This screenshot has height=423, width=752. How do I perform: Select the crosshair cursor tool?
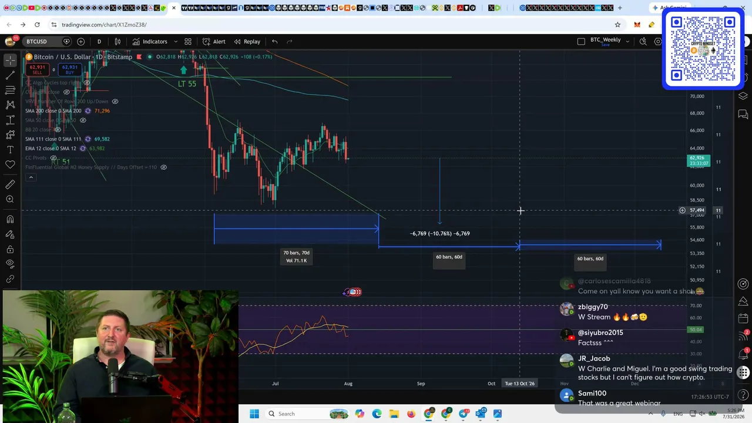click(10, 61)
